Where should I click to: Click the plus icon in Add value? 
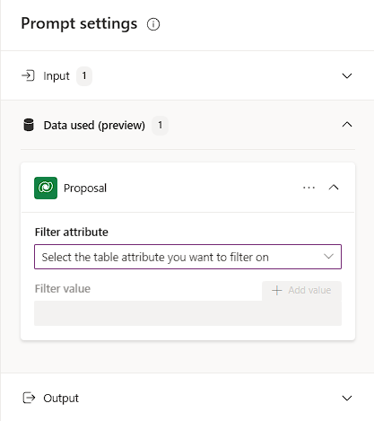277,290
